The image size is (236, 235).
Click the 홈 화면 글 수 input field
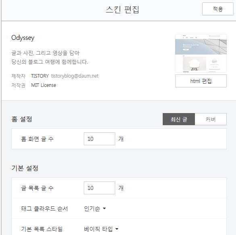point(99,139)
